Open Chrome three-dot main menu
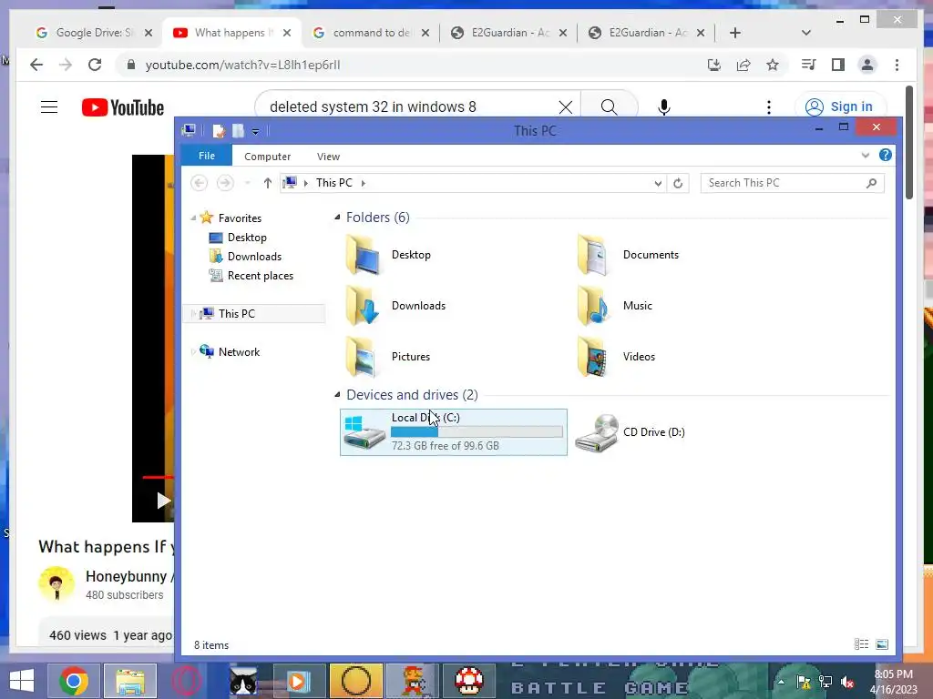Viewport: 933px width, 699px height. (x=897, y=65)
